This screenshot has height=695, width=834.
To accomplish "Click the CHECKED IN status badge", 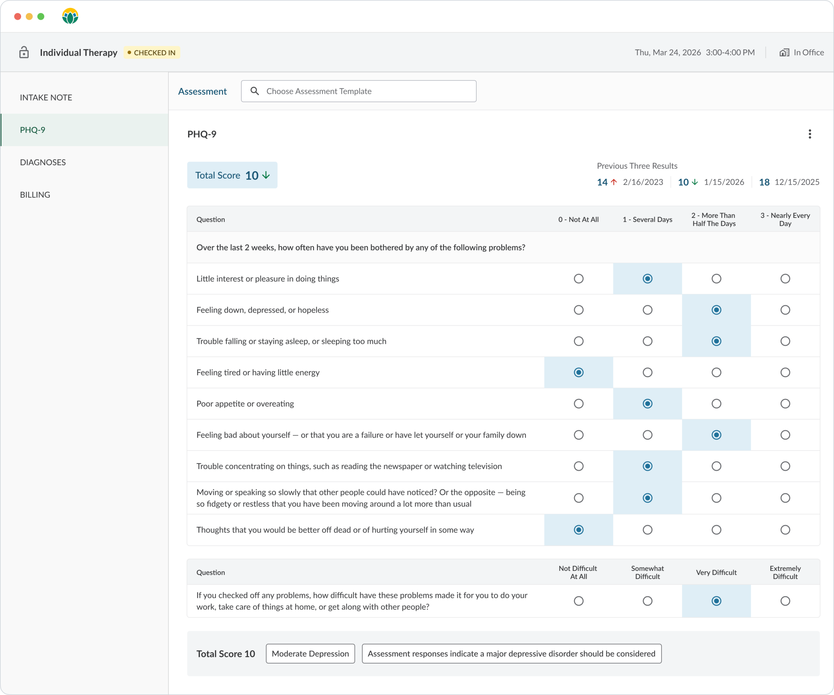I will 152,53.
